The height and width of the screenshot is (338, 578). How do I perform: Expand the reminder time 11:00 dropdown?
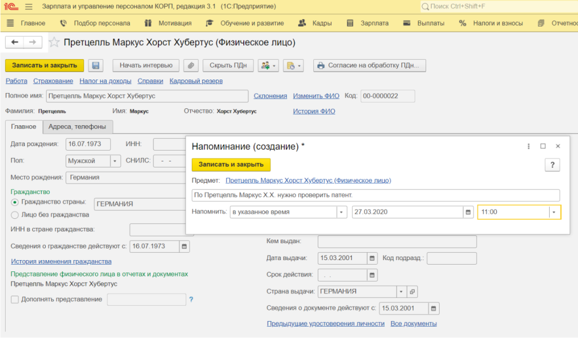[554, 212]
